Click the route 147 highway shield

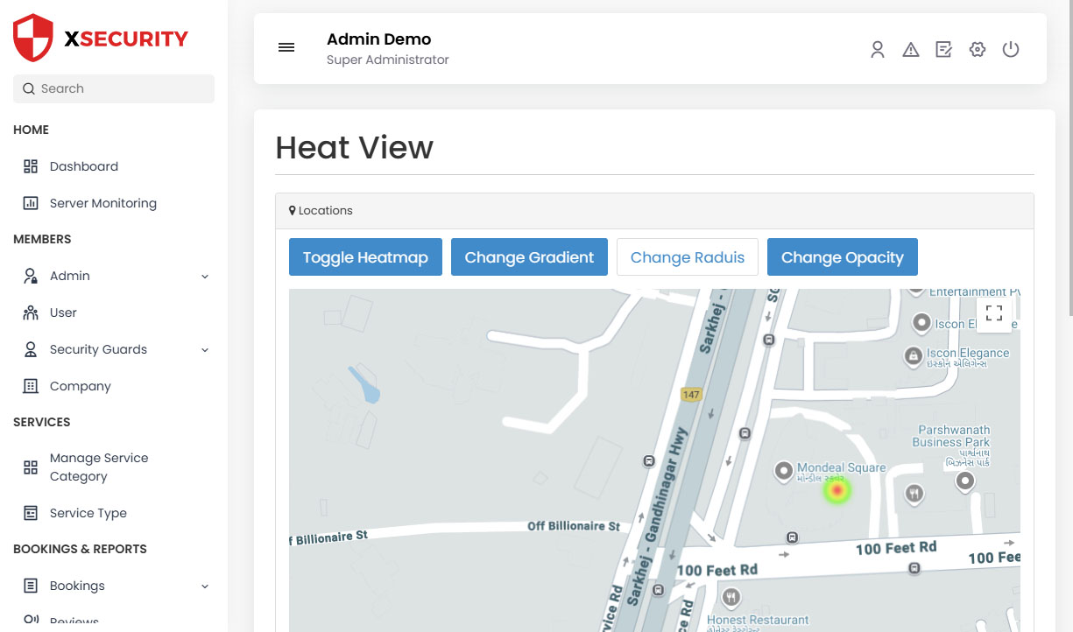tap(691, 395)
